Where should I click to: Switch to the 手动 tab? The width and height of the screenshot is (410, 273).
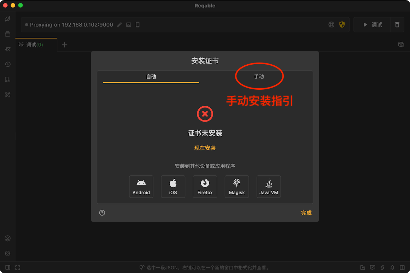click(x=259, y=77)
